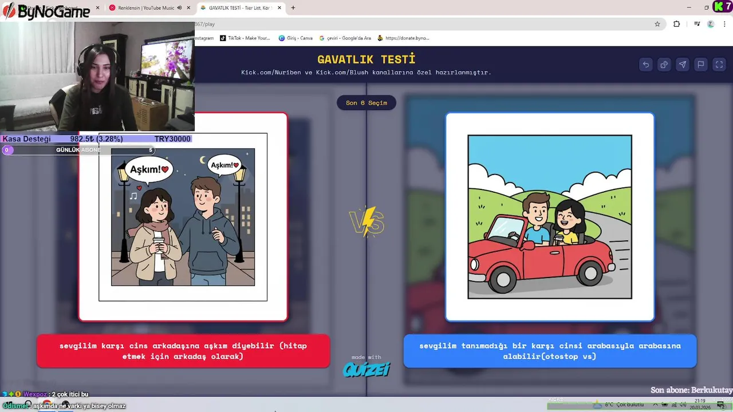The height and width of the screenshot is (412, 733).
Task: Switch to the Renklensin YouTube Music tab
Action: (x=150, y=8)
